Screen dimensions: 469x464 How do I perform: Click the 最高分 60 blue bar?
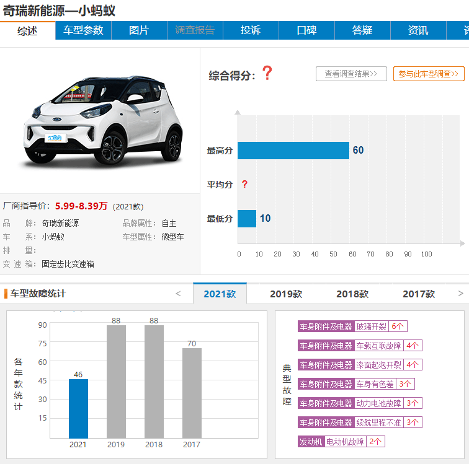[293, 151]
